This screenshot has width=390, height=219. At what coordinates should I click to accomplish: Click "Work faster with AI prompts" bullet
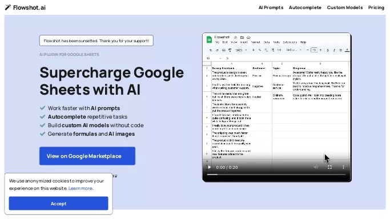pyautogui.click(x=84, y=108)
